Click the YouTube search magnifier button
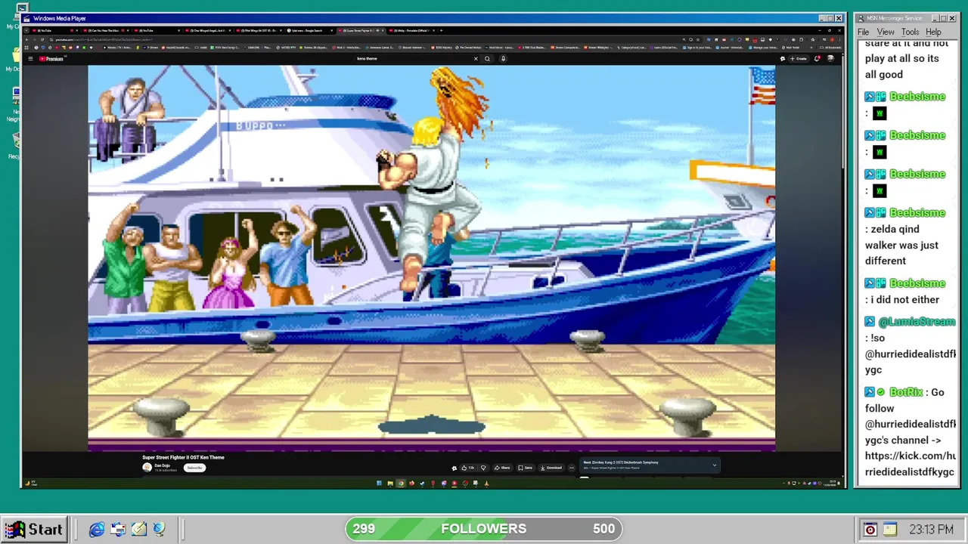 coord(488,58)
